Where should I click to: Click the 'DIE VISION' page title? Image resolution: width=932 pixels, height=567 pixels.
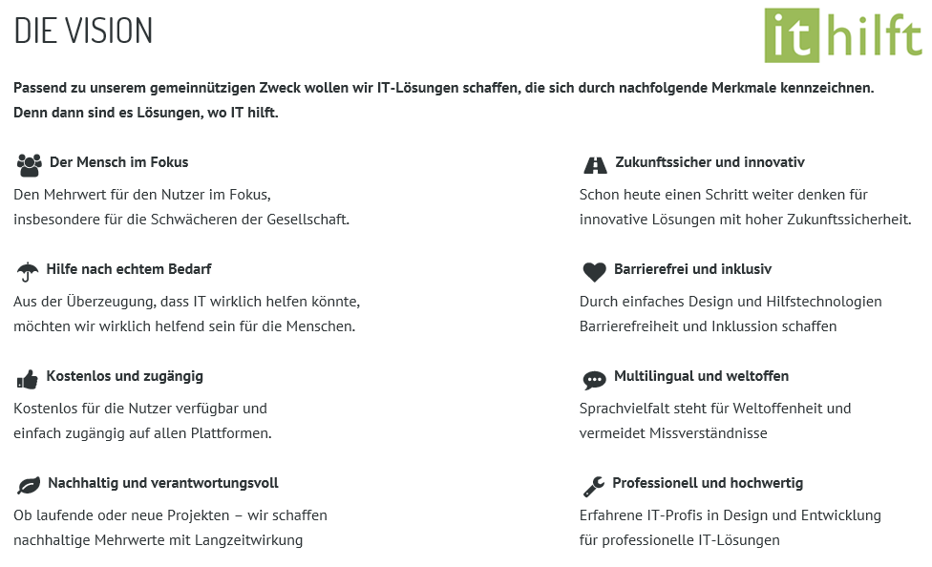click(84, 31)
